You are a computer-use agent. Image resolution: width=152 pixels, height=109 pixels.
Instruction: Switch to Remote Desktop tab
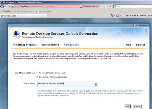tap(50, 45)
